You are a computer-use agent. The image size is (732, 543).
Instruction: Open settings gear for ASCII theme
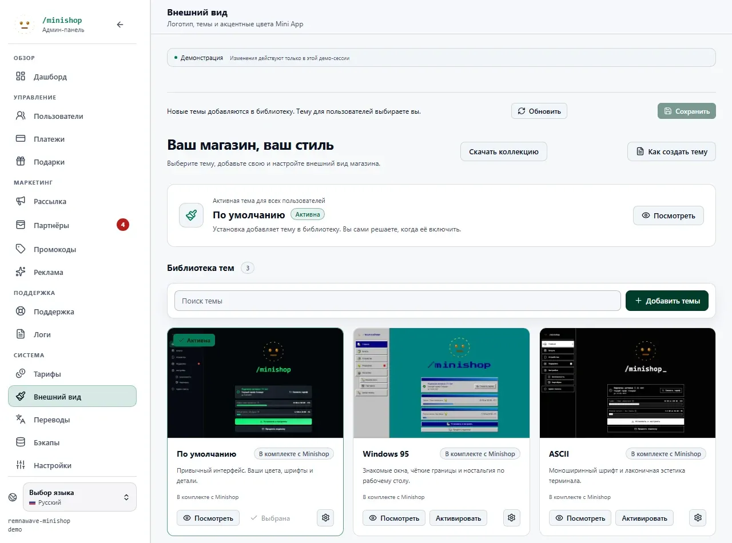coord(698,518)
